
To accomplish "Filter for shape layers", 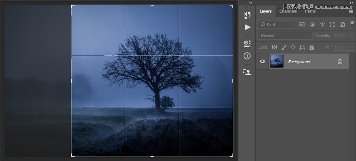I will click(333, 25).
